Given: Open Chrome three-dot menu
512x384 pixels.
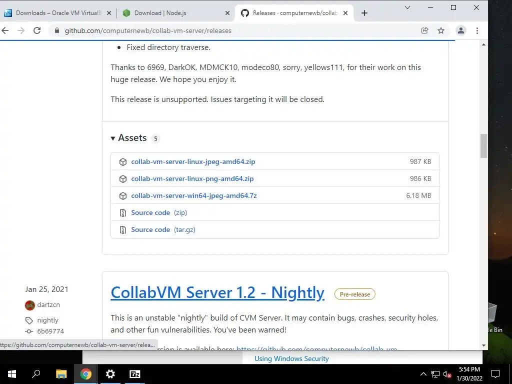Looking at the screenshot, I should tap(477, 30).
